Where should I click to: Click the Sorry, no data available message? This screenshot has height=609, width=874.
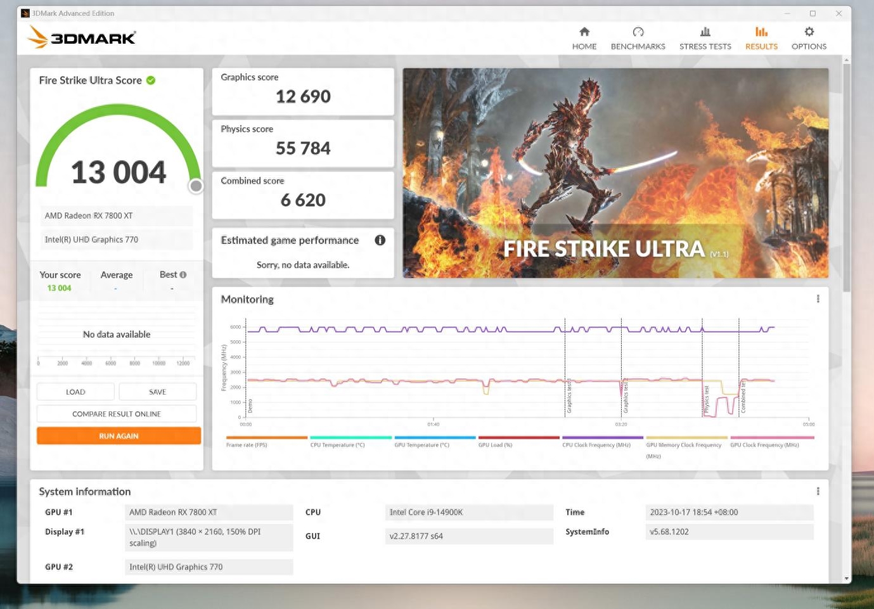click(303, 265)
